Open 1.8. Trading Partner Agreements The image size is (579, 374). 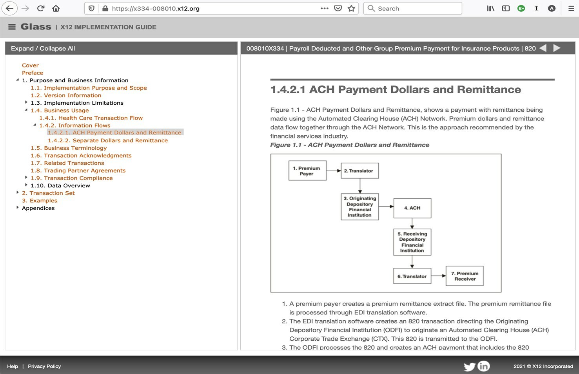coord(78,170)
